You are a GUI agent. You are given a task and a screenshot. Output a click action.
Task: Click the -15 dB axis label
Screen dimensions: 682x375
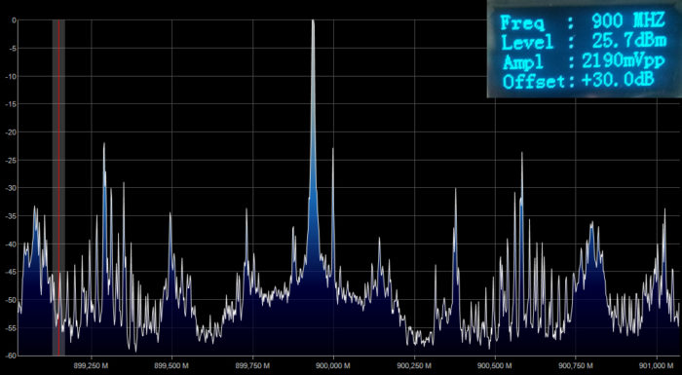[12, 104]
